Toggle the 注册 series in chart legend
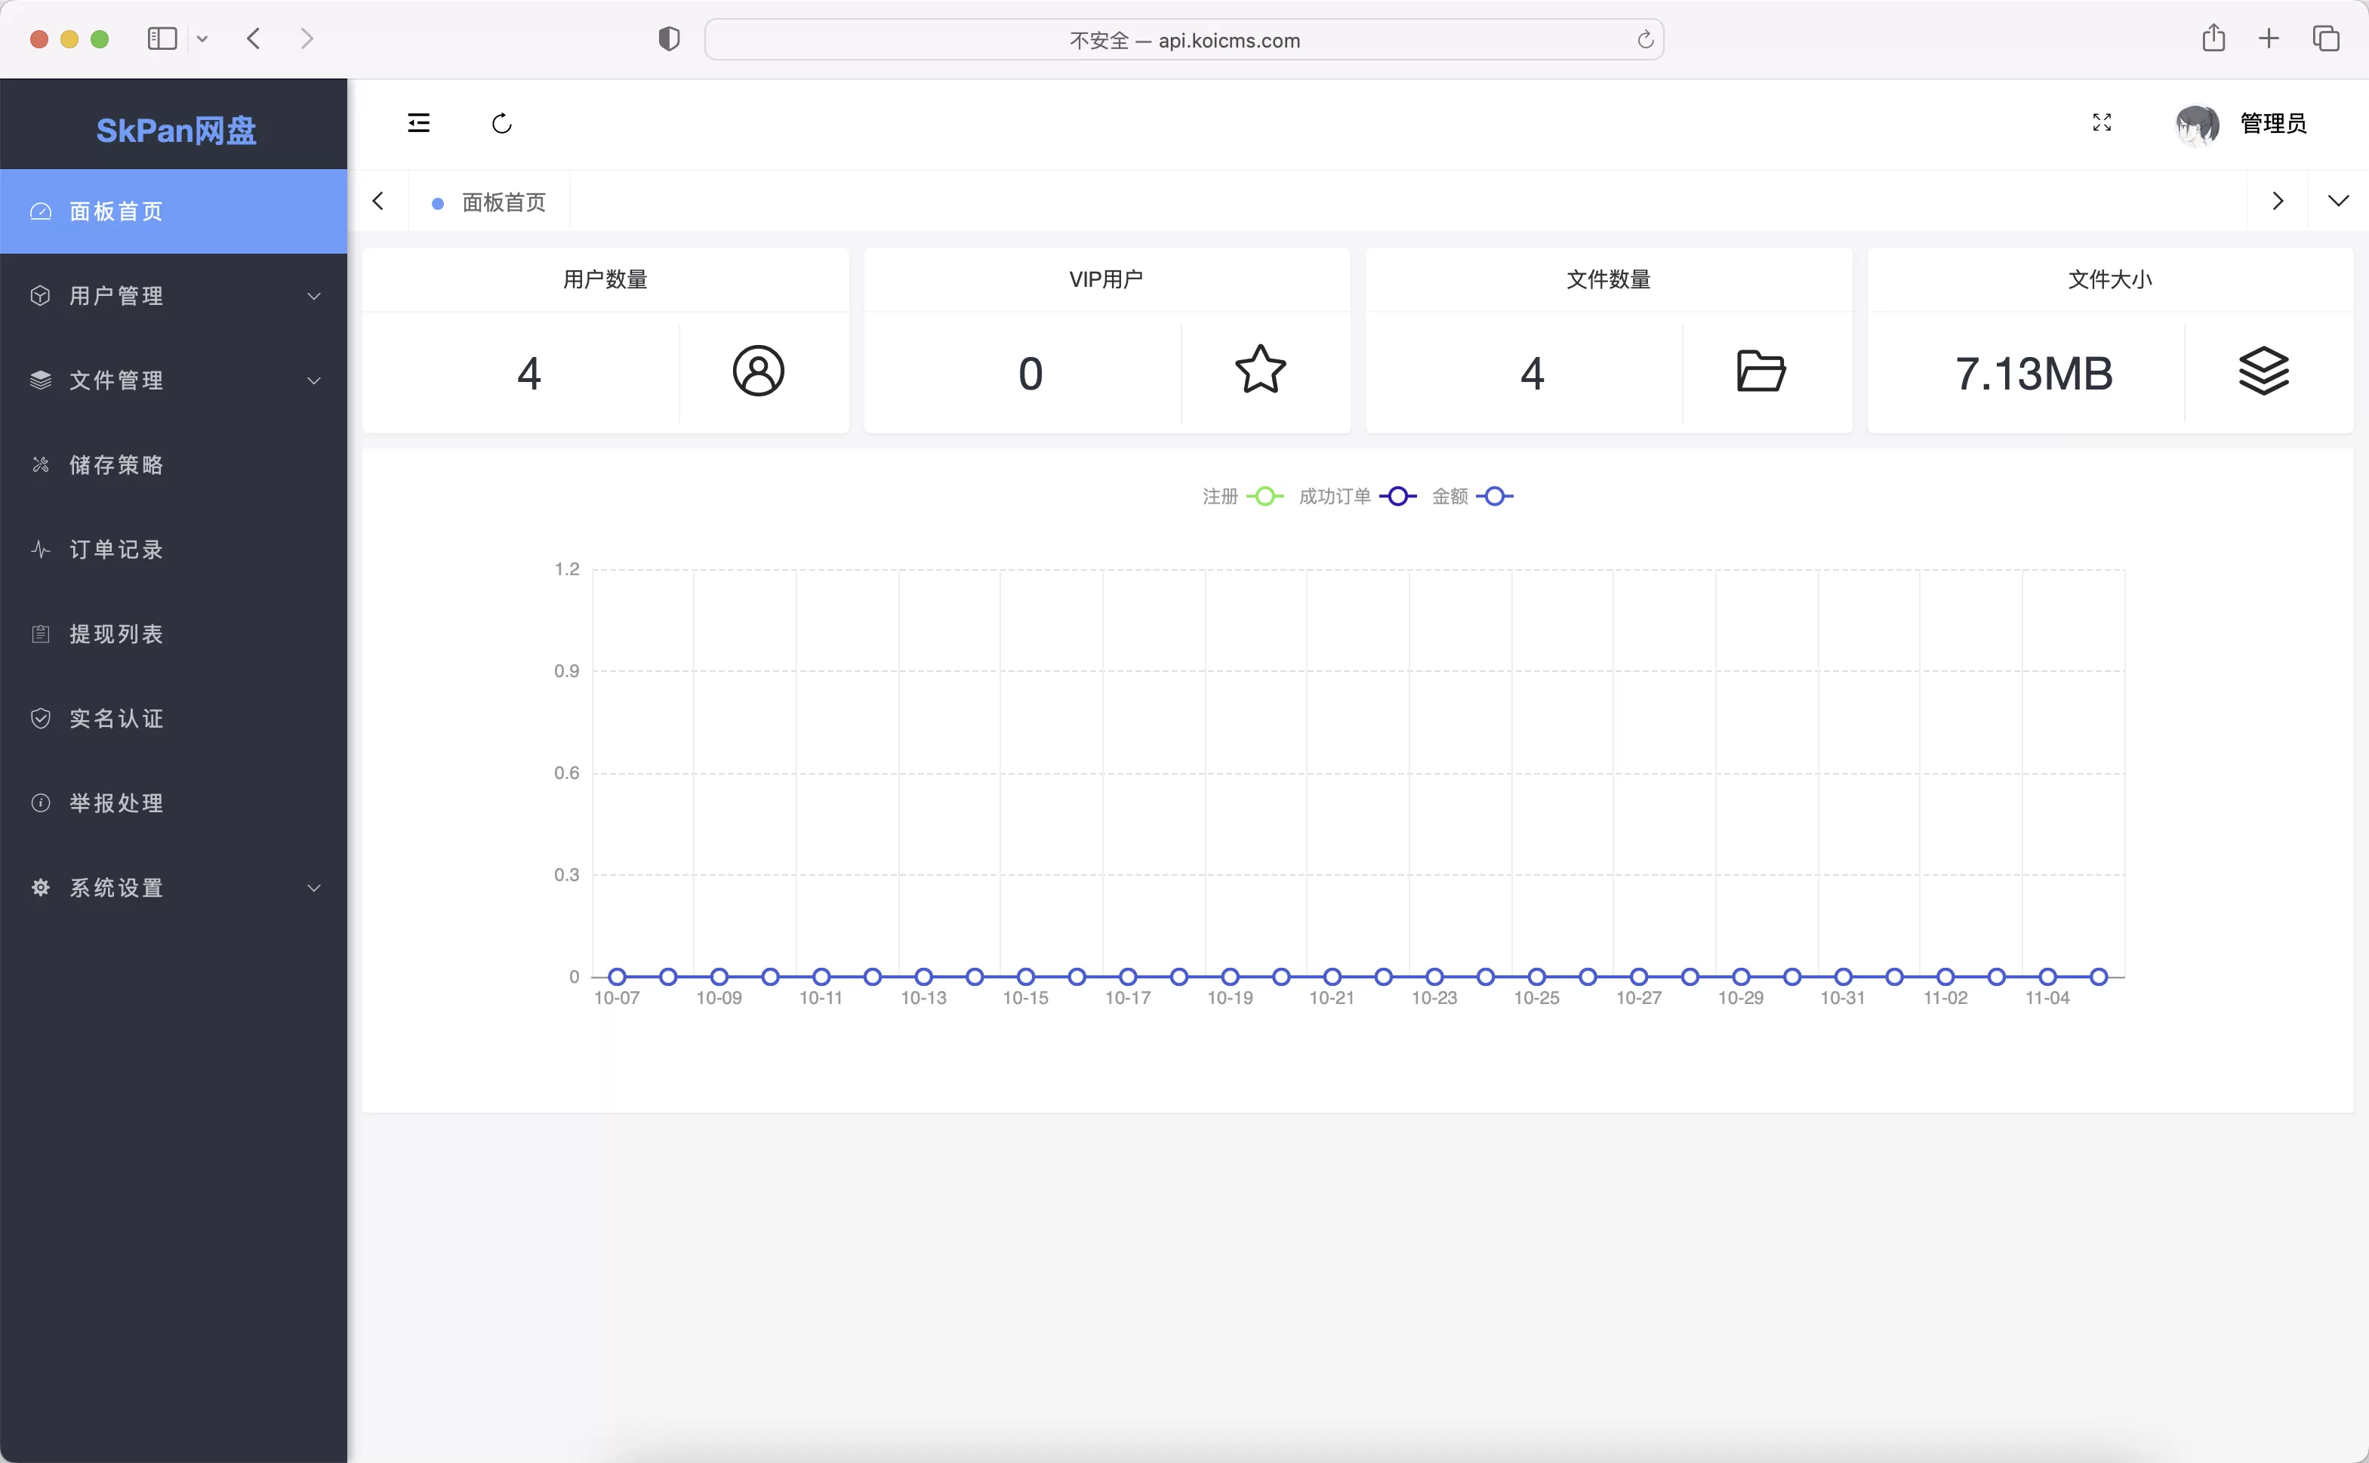Screen dimensions: 2369x1463 (1243, 497)
